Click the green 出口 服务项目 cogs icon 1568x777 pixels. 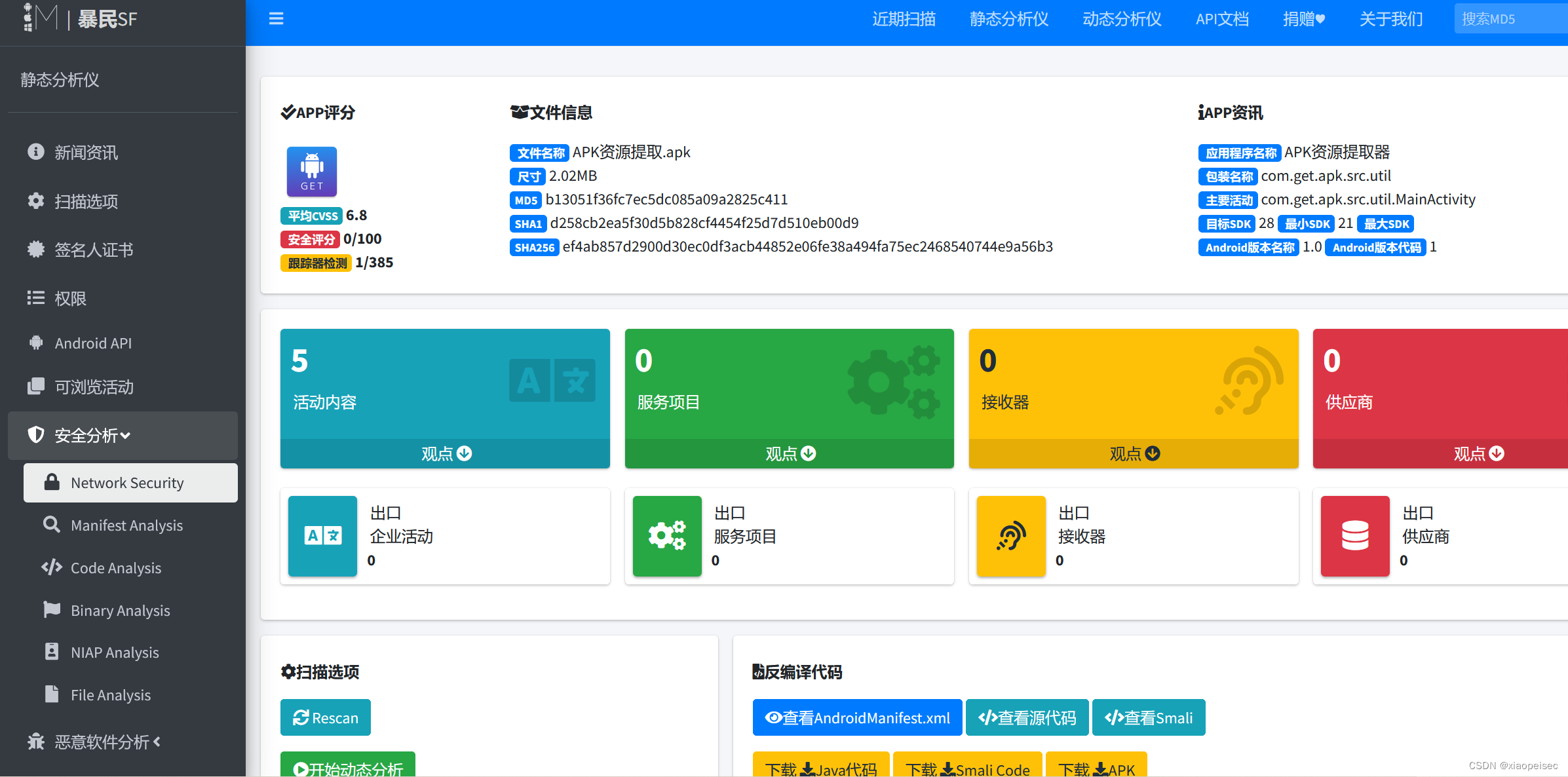click(x=667, y=536)
